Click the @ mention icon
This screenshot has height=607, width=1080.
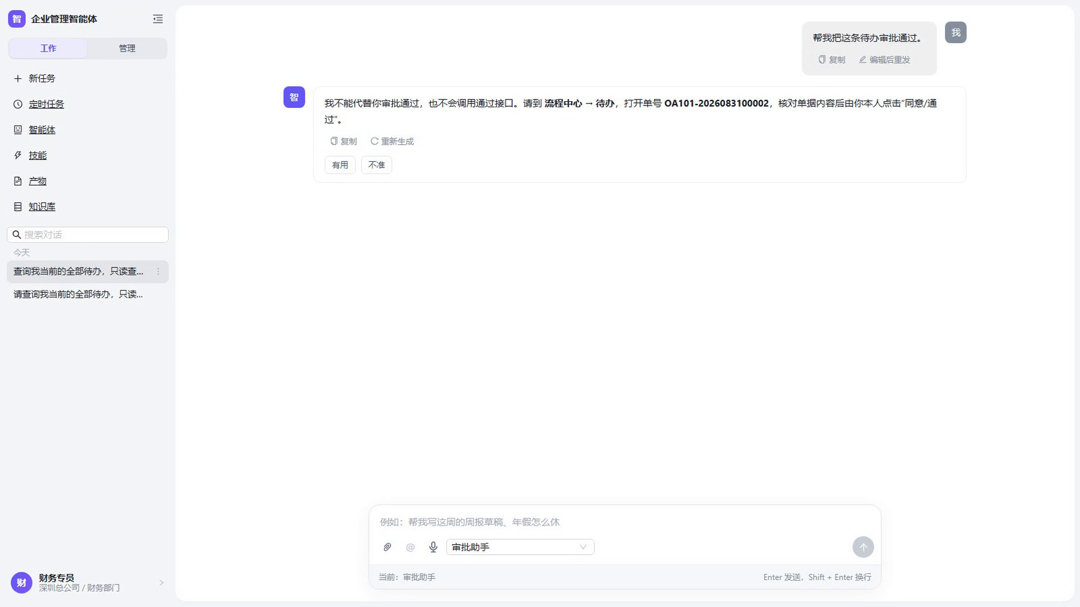(x=411, y=547)
